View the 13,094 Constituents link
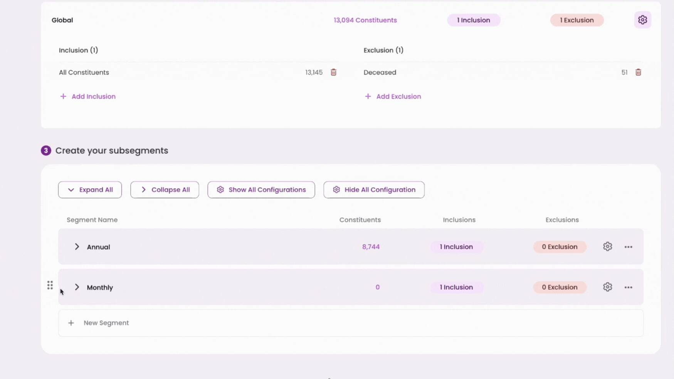 365,20
